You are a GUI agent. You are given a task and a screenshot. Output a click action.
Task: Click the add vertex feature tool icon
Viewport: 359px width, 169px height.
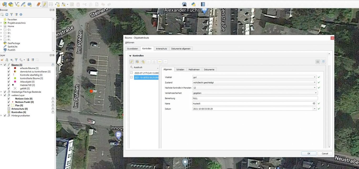pyautogui.click(x=57, y=4)
